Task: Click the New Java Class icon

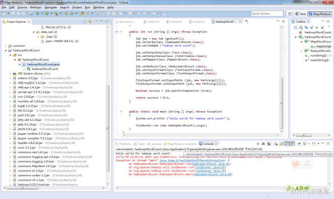Action: point(72,14)
